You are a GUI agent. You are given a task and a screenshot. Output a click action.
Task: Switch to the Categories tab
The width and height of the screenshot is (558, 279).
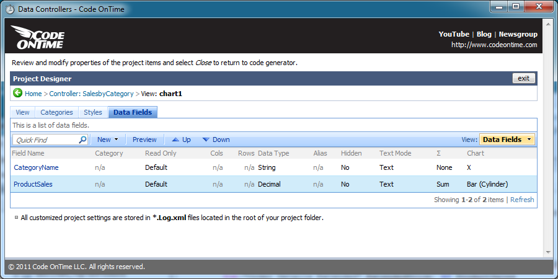pos(56,112)
